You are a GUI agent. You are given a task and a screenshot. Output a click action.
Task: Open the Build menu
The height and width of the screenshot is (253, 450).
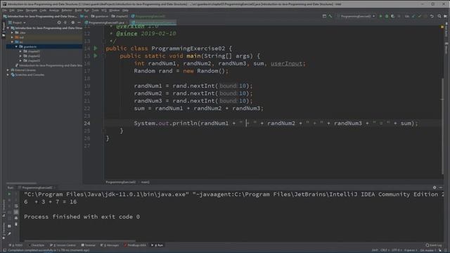(x=78, y=11)
